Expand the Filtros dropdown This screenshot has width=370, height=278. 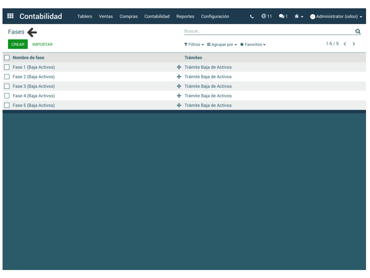tap(194, 45)
